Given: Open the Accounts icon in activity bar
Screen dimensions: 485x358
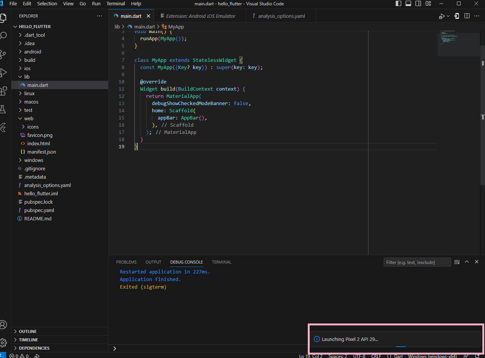Looking at the screenshot, I should [3, 325].
